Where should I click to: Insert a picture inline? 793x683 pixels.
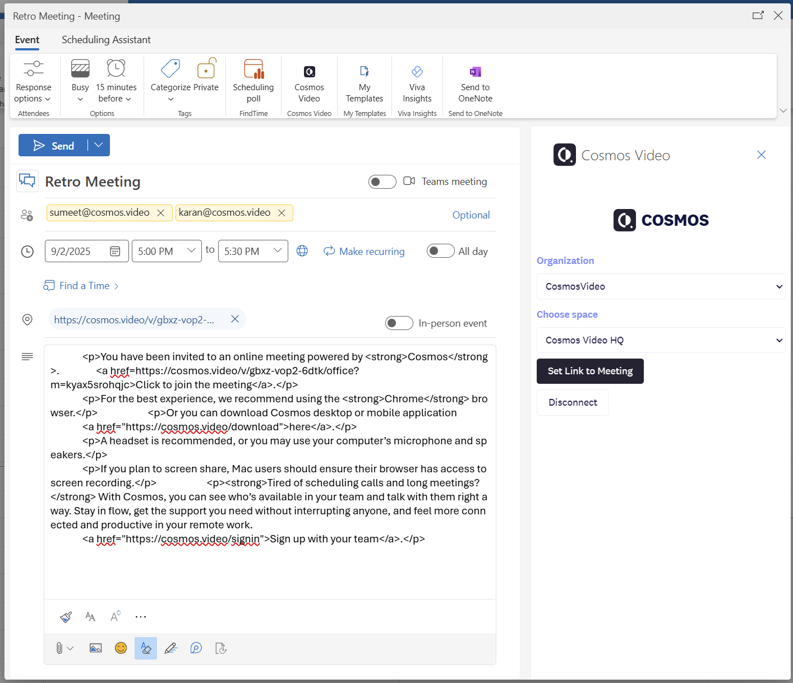coord(96,648)
